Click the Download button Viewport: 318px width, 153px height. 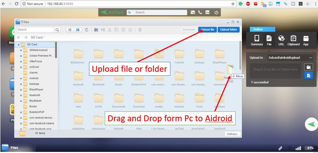[188, 30]
